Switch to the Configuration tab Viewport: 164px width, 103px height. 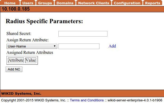127,3
